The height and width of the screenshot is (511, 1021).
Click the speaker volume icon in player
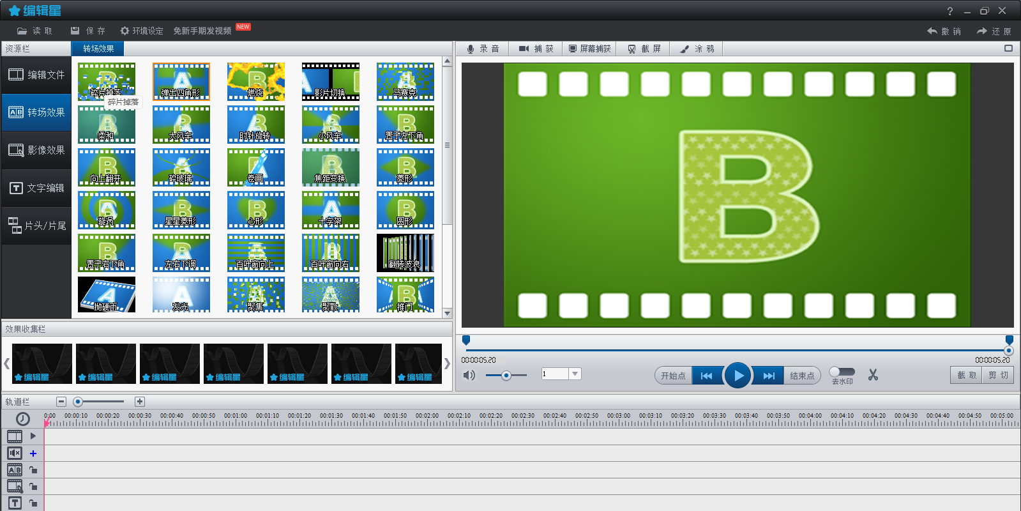tap(469, 375)
